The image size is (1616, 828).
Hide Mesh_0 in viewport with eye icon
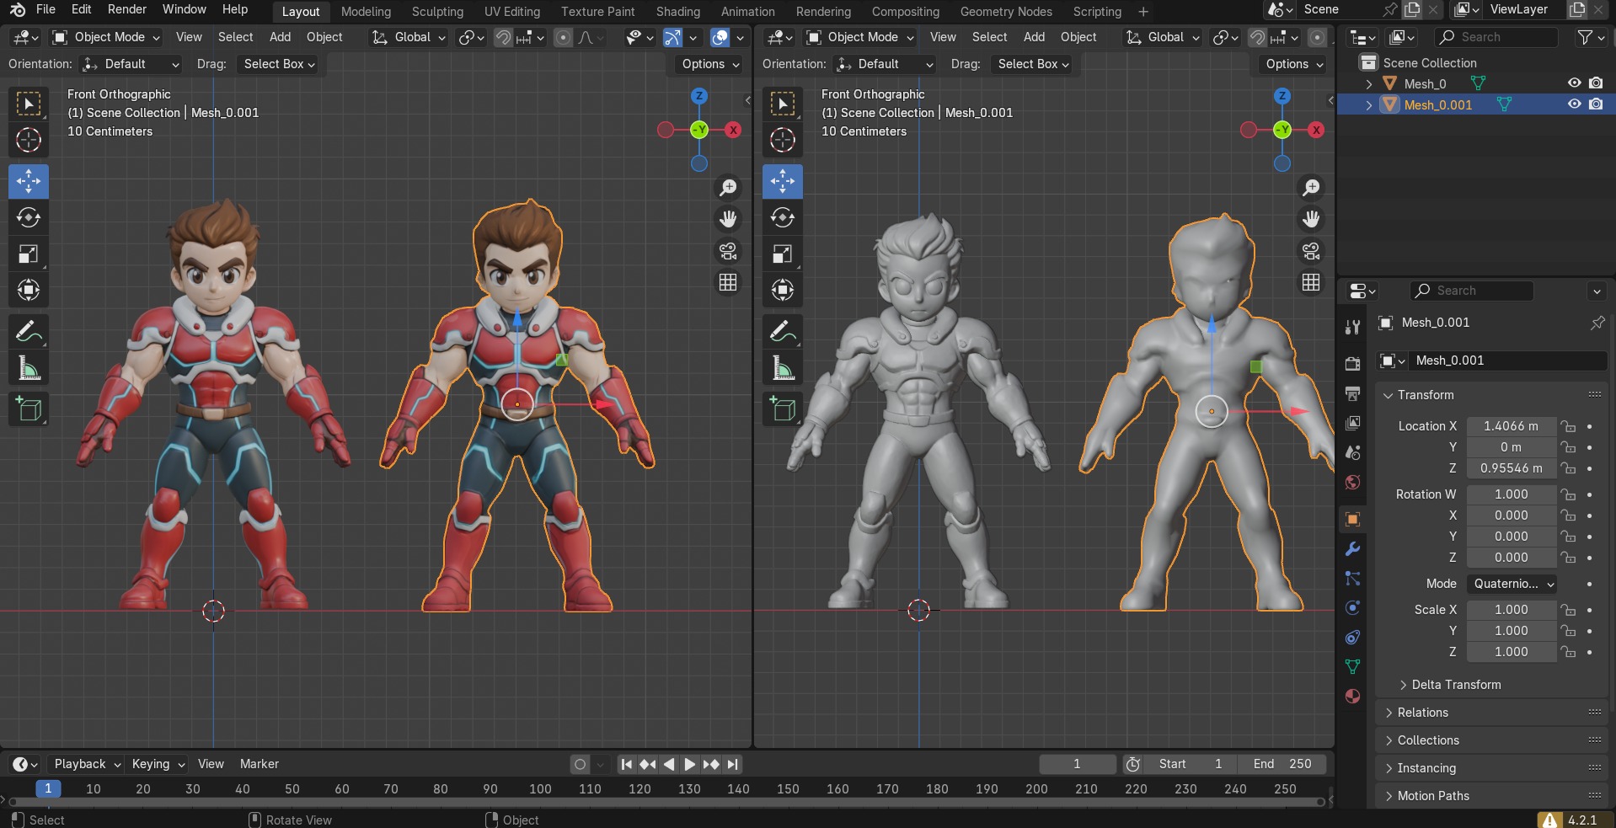[x=1574, y=83]
